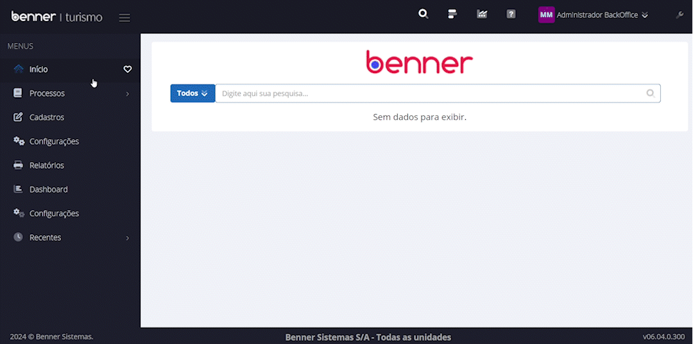Click the 'Digite aqui sua pesquisa' field
This screenshot has height=344, width=693.
438,93
